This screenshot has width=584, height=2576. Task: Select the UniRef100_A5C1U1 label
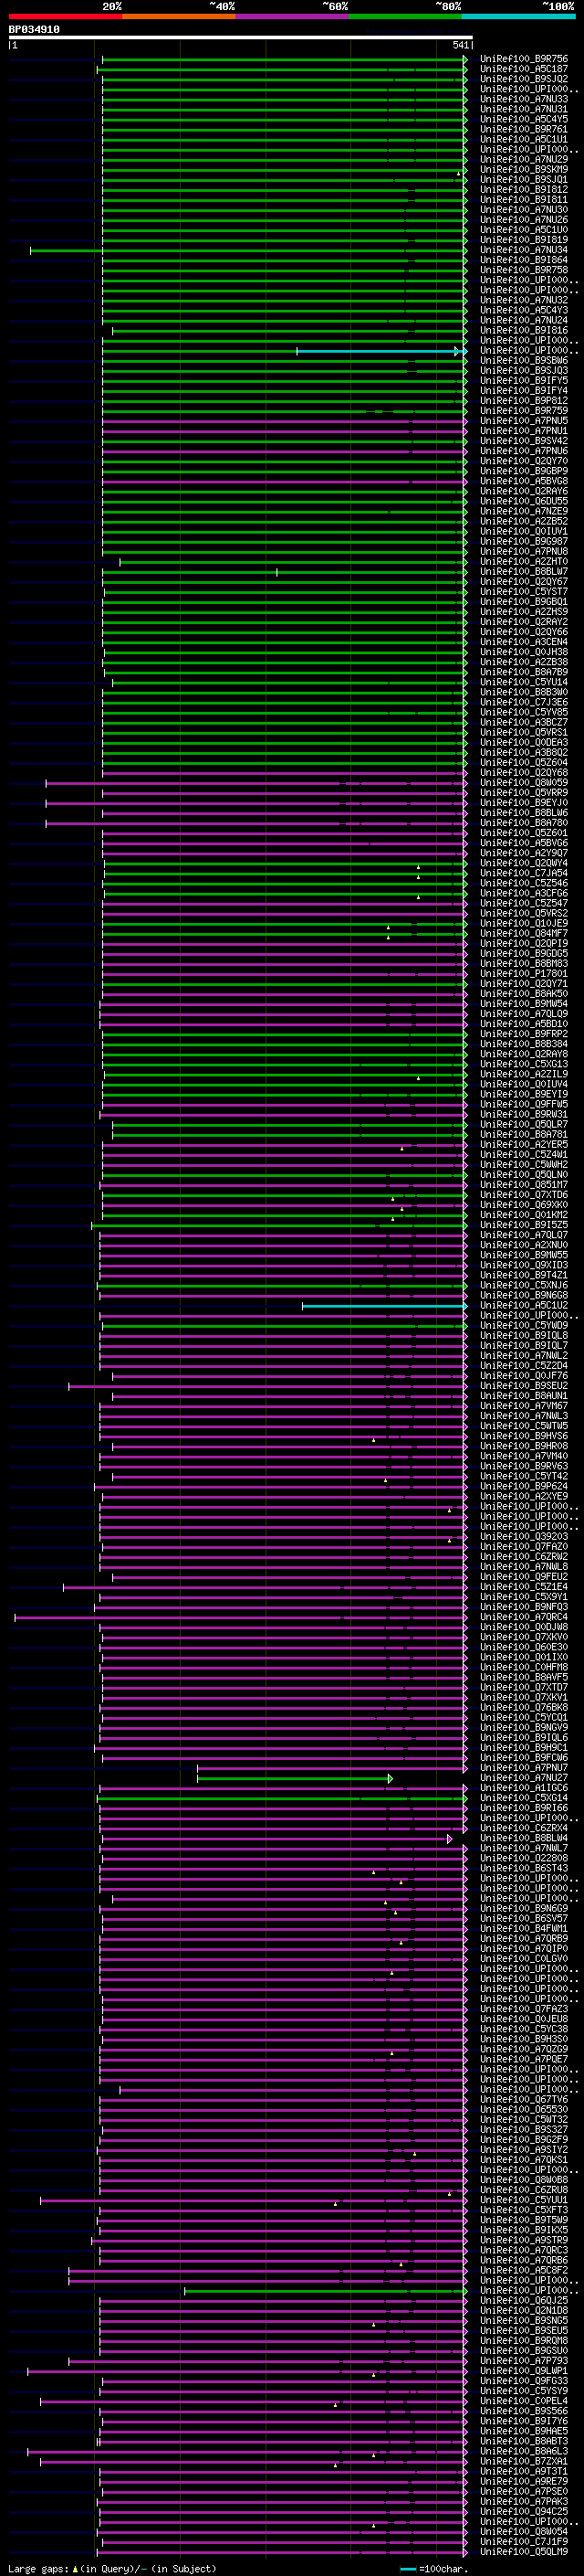pyautogui.click(x=524, y=139)
